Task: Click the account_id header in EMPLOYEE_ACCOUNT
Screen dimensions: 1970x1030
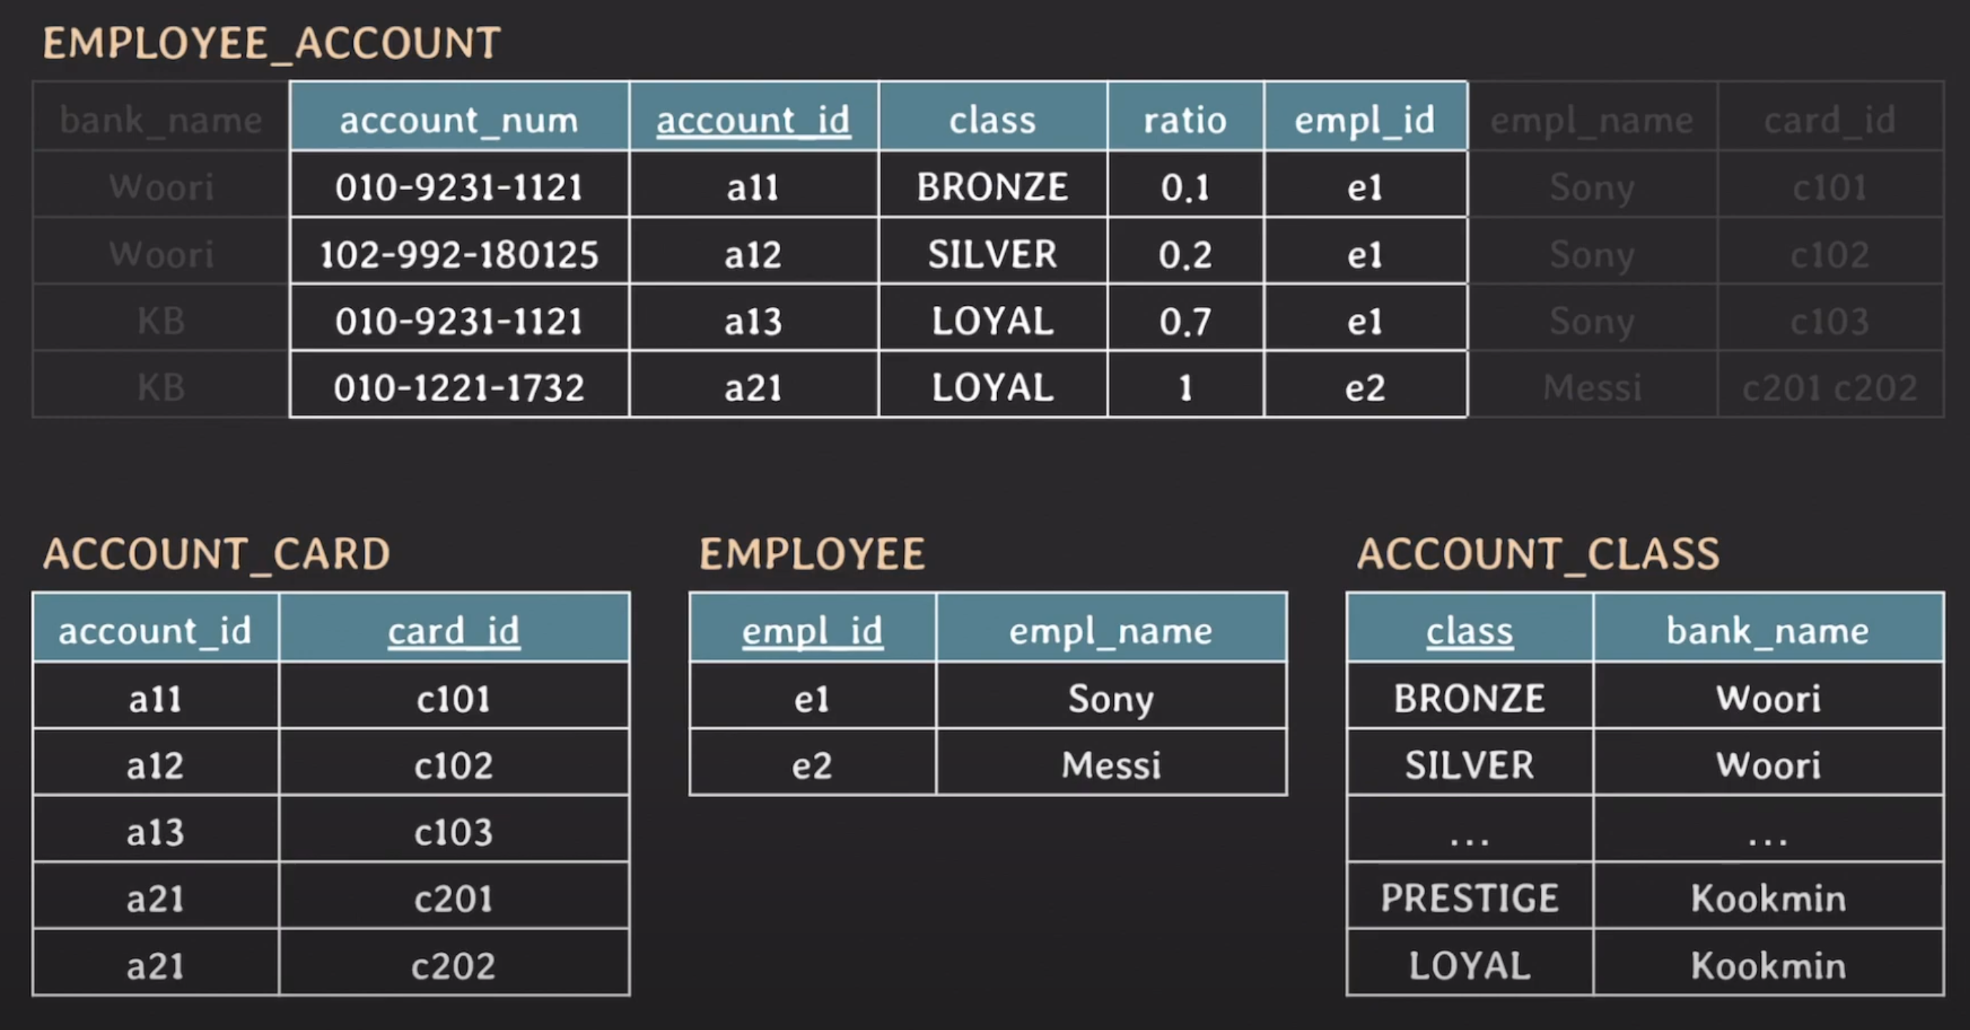Action: (752, 120)
